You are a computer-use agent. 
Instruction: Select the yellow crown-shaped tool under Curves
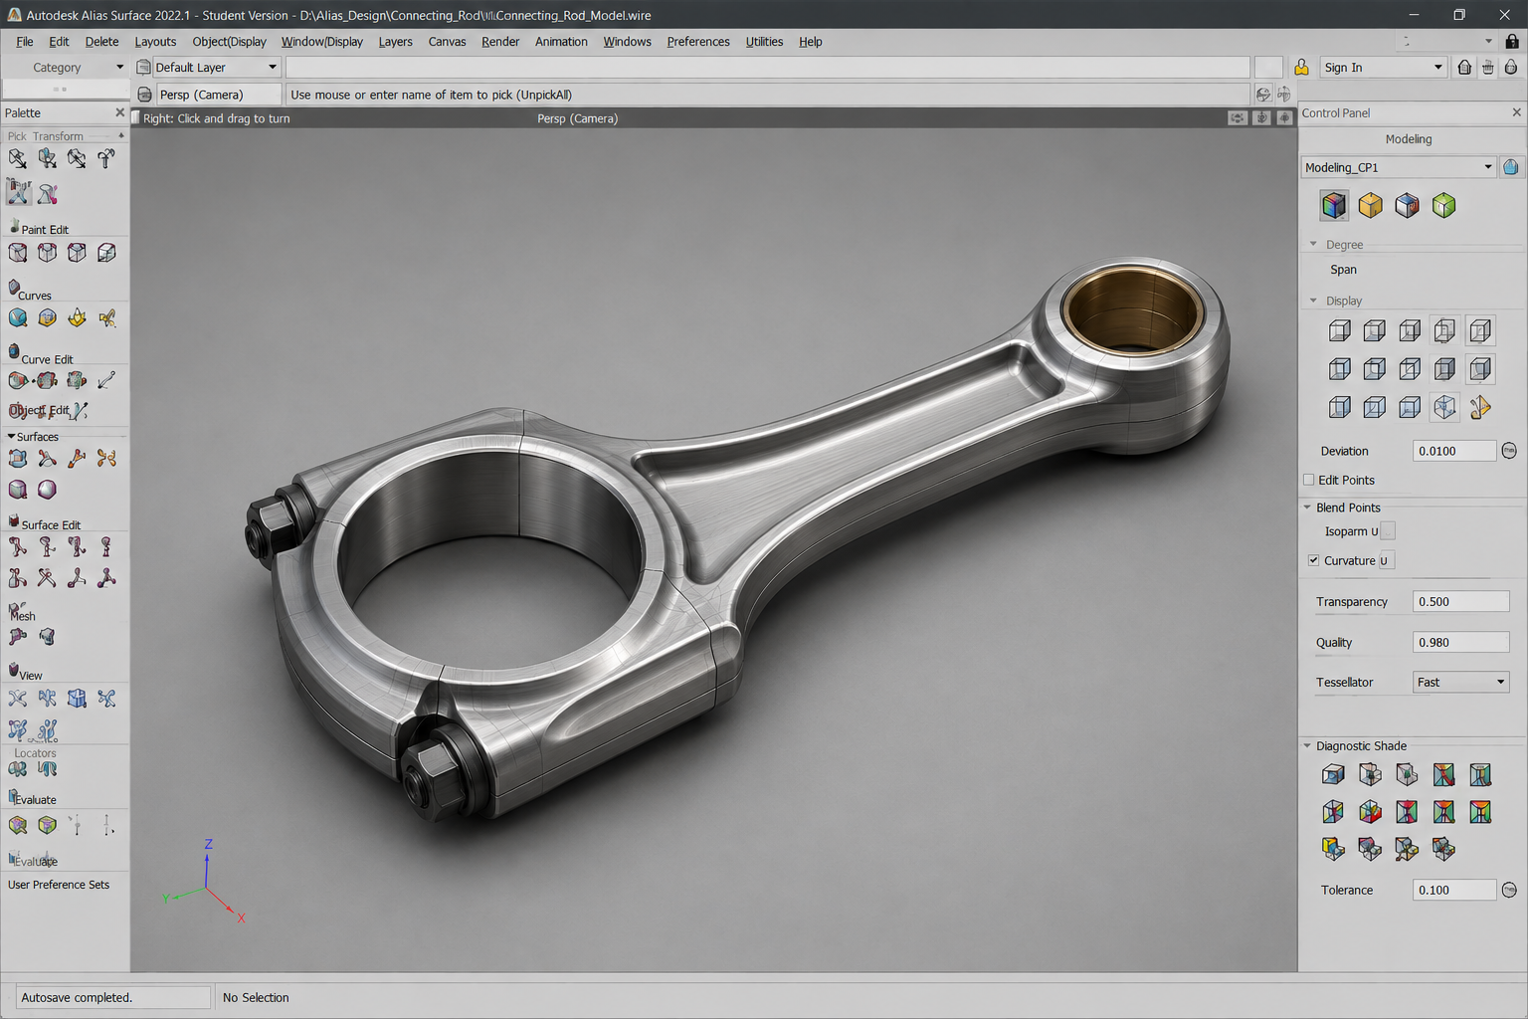tap(77, 317)
